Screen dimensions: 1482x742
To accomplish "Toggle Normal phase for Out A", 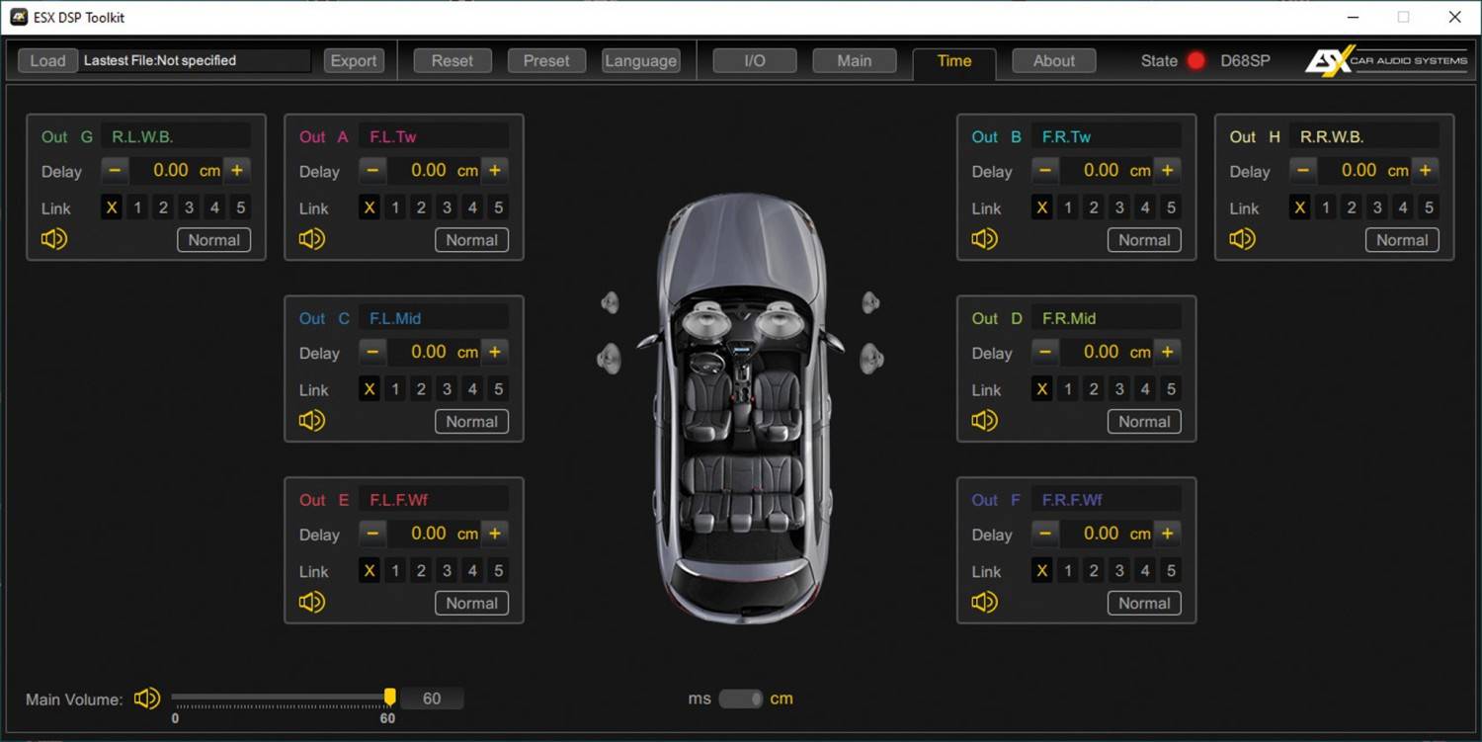I will pos(472,240).
